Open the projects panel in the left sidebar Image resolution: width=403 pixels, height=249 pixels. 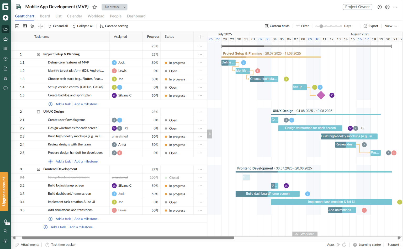tap(6, 29)
